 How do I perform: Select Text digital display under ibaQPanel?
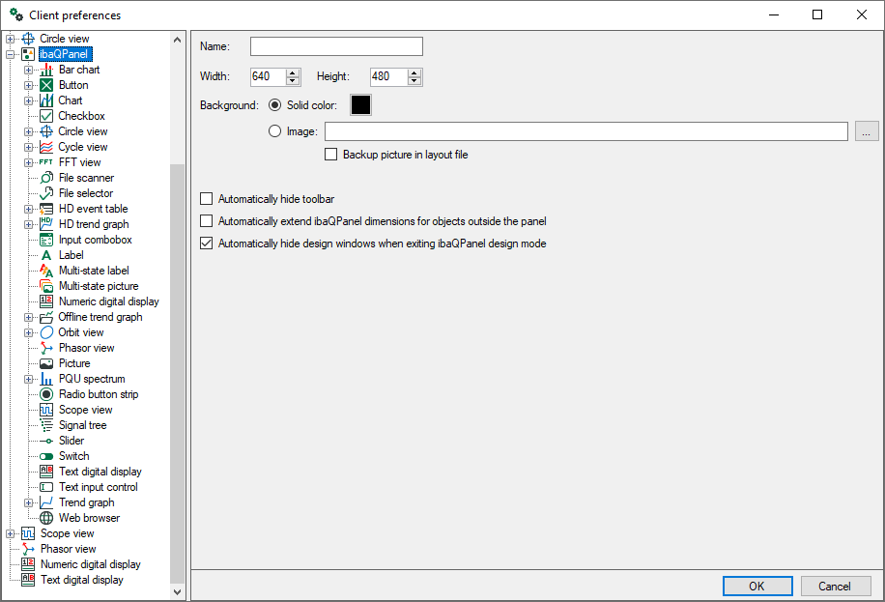[100, 472]
